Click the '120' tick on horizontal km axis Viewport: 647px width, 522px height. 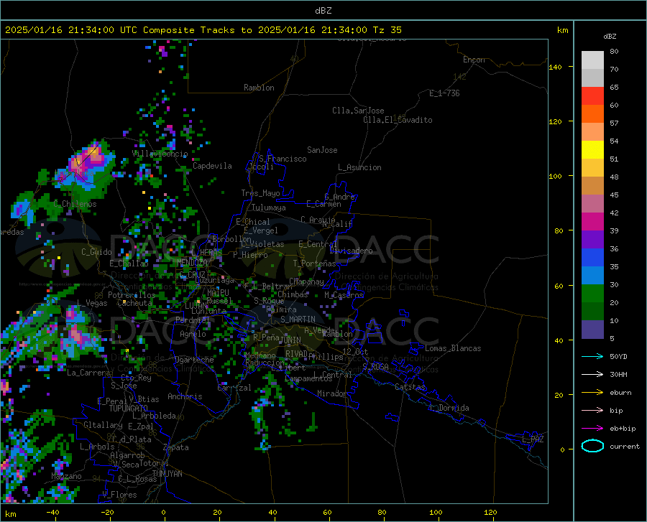(490, 513)
